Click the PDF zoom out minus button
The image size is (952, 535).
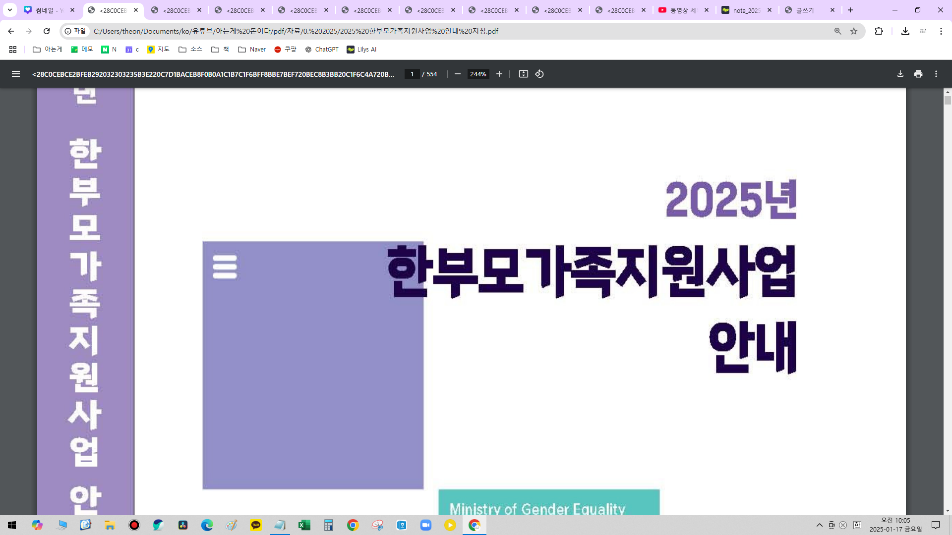coord(457,74)
